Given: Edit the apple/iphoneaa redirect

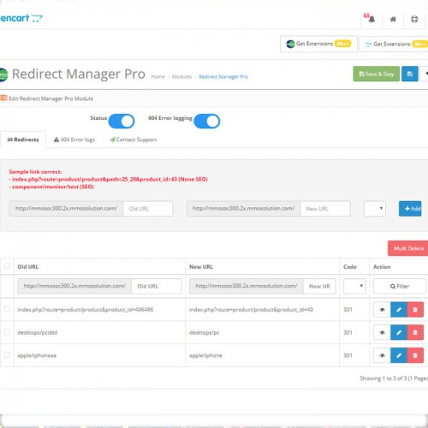Looking at the screenshot, I should (x=399, y=355).
